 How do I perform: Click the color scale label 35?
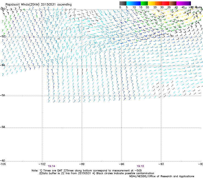point(169,7)
